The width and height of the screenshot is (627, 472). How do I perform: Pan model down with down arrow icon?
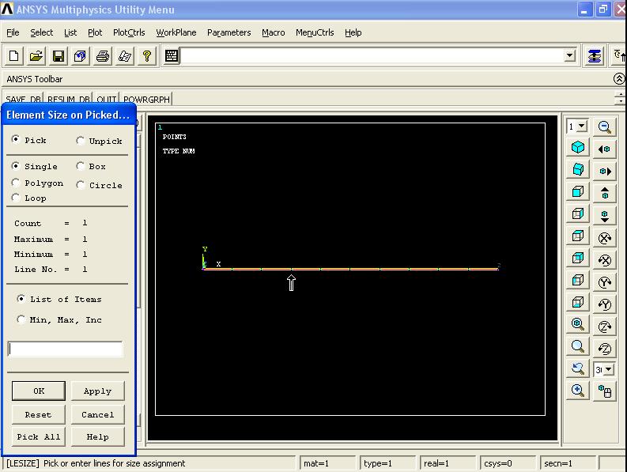(x=604, y=216)
